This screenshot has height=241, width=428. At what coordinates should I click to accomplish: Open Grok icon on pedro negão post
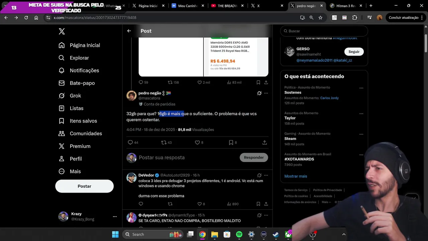[259, 93]
